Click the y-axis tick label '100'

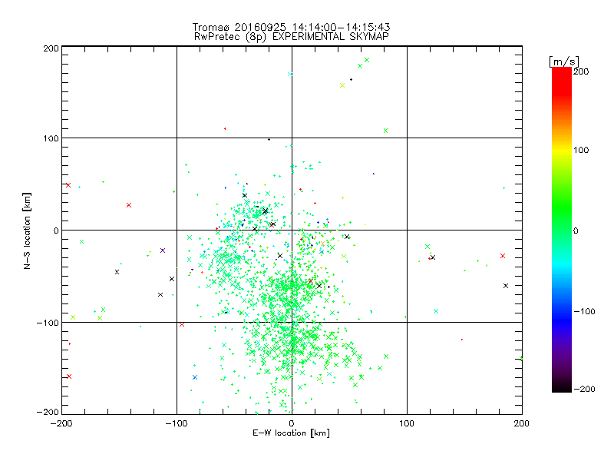click(x=51, y=139)
